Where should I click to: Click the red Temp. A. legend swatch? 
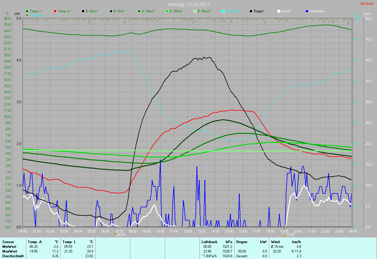tap(55, 11)
